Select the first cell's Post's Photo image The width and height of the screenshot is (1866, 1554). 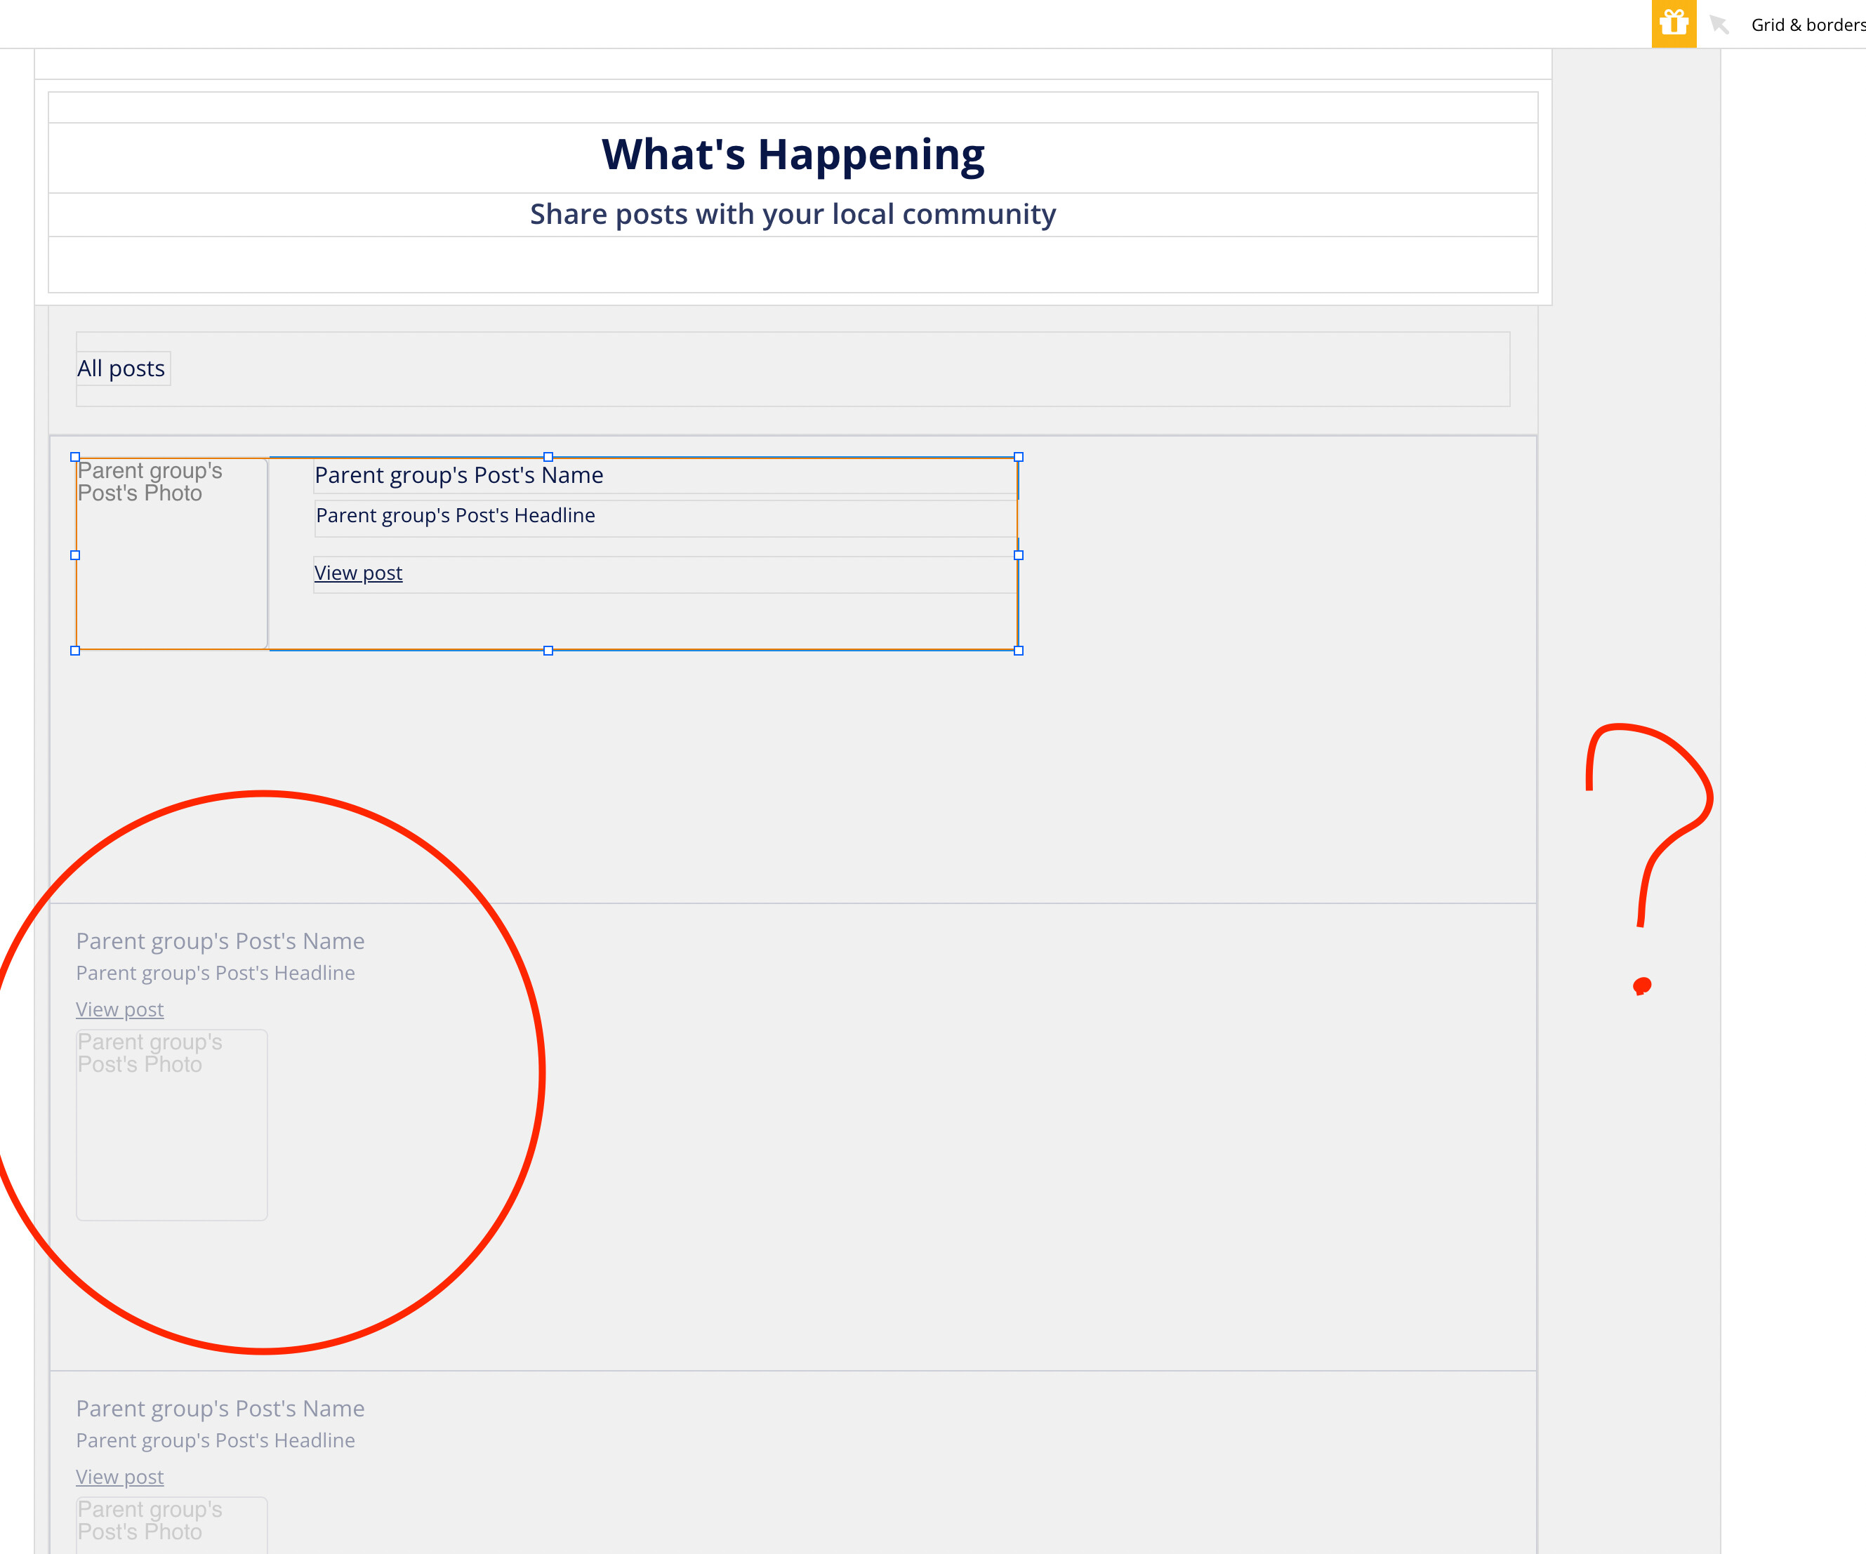click(x=171, y=552)
